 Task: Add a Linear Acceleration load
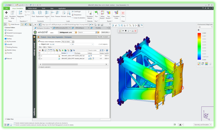point(78,18)
